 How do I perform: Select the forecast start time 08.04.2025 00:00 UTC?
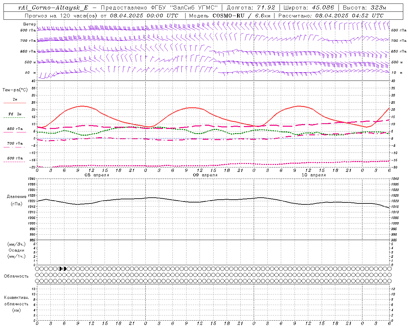click(x=144, y=16)
